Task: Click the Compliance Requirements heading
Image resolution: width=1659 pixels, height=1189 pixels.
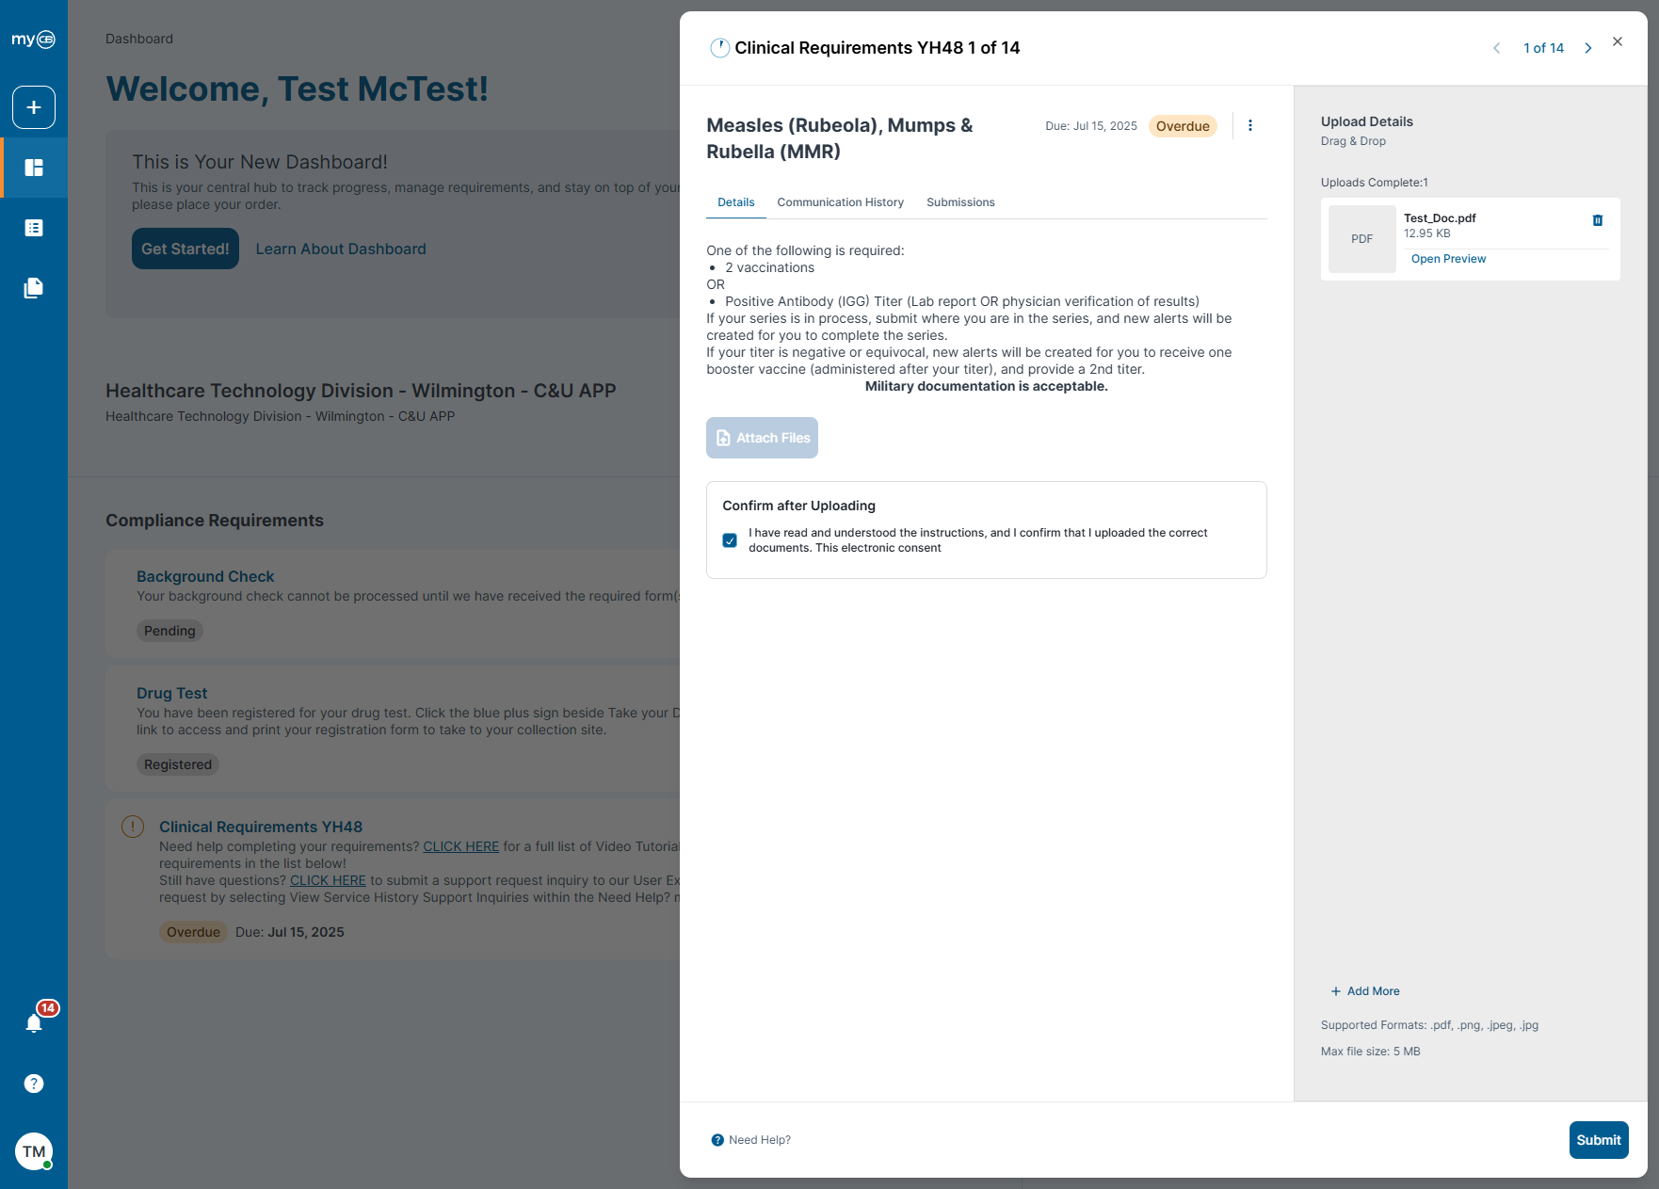Action: pyautogui.click(x=215, y=521)
